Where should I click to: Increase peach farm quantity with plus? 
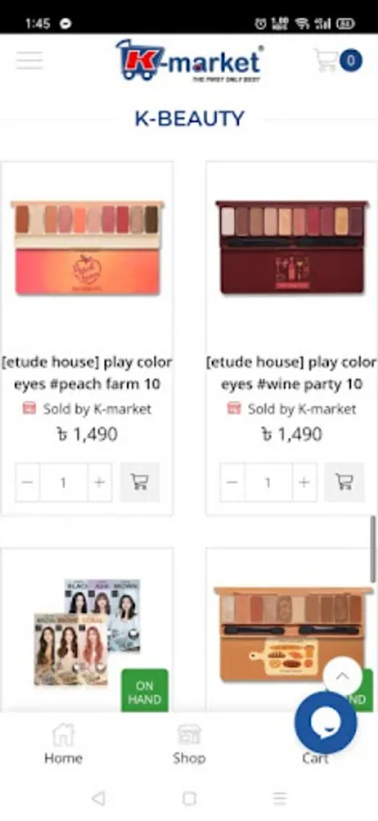point(99,483)
